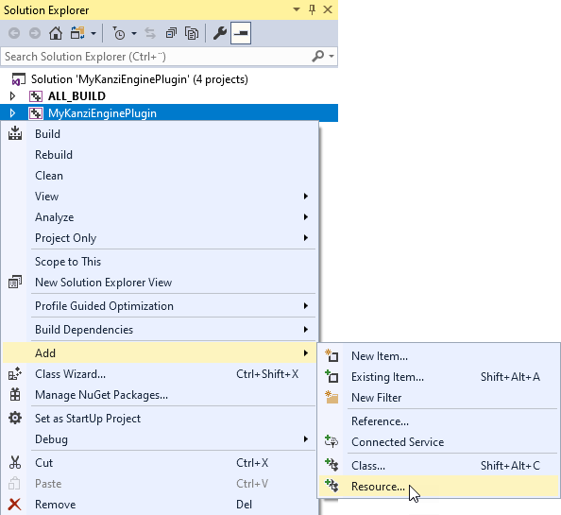Open the Solution Explorer window position dropdown

tap(297, 9)
